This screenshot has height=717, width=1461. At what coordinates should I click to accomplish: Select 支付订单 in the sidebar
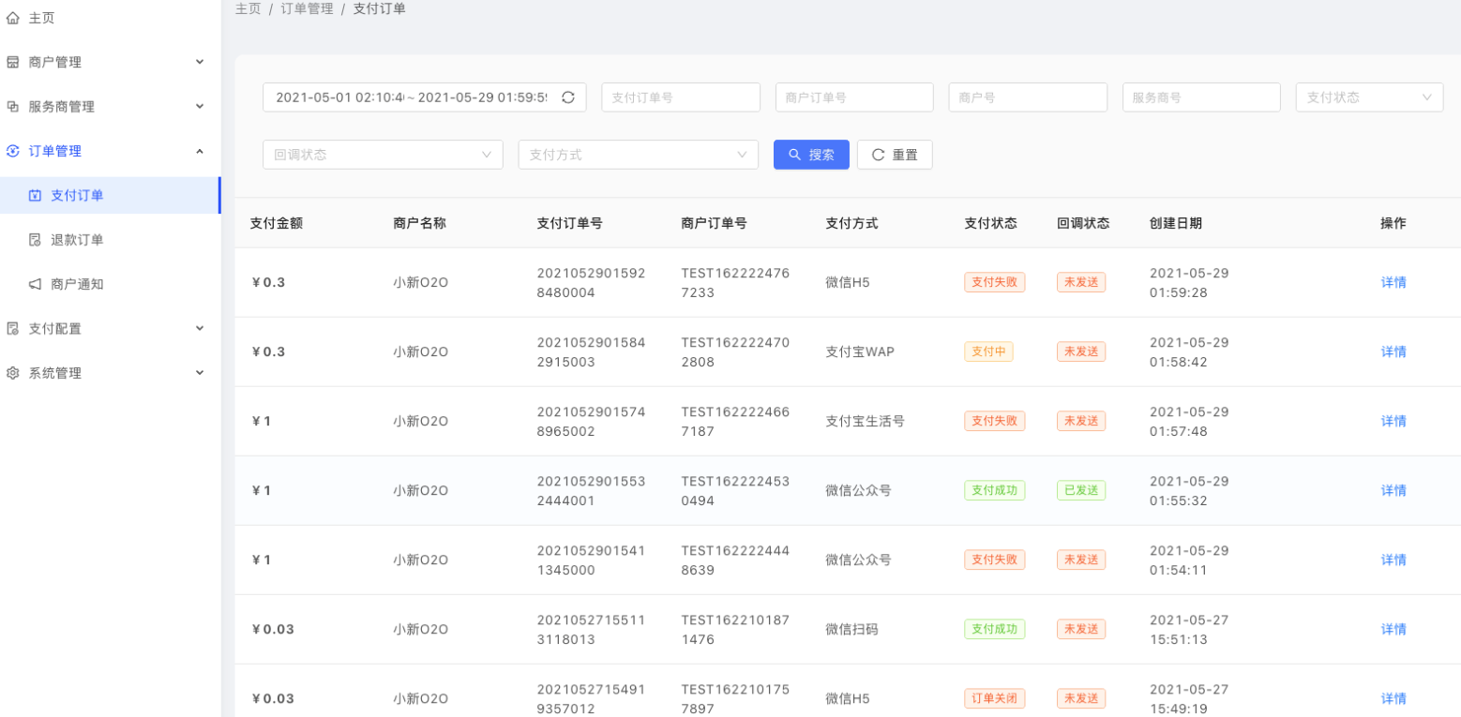(x=110, y=196)
